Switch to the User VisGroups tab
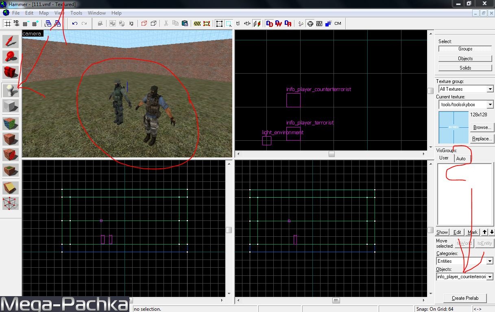 tap(444, 158)
